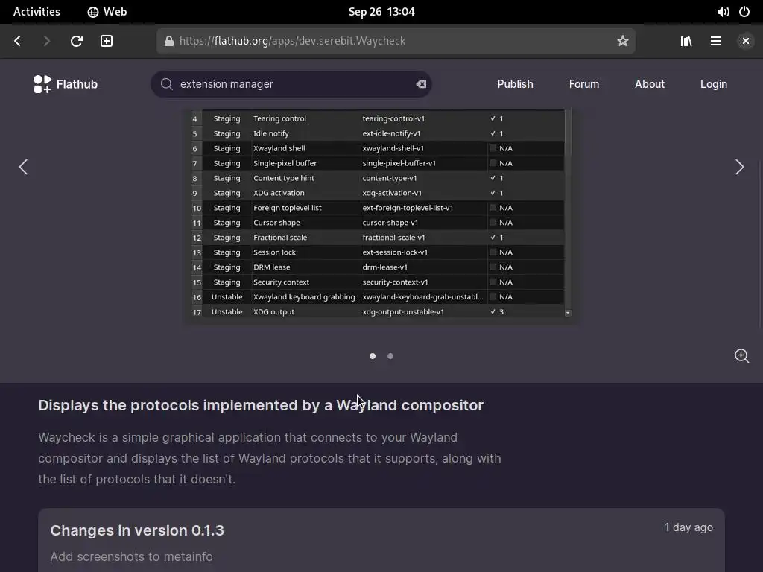
Task: Open the clock and calendar panel
Action: 381,12
